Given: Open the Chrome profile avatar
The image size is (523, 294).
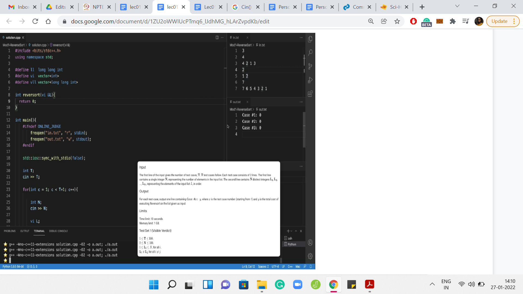Looking at the screenshot, I should (479, 21).
